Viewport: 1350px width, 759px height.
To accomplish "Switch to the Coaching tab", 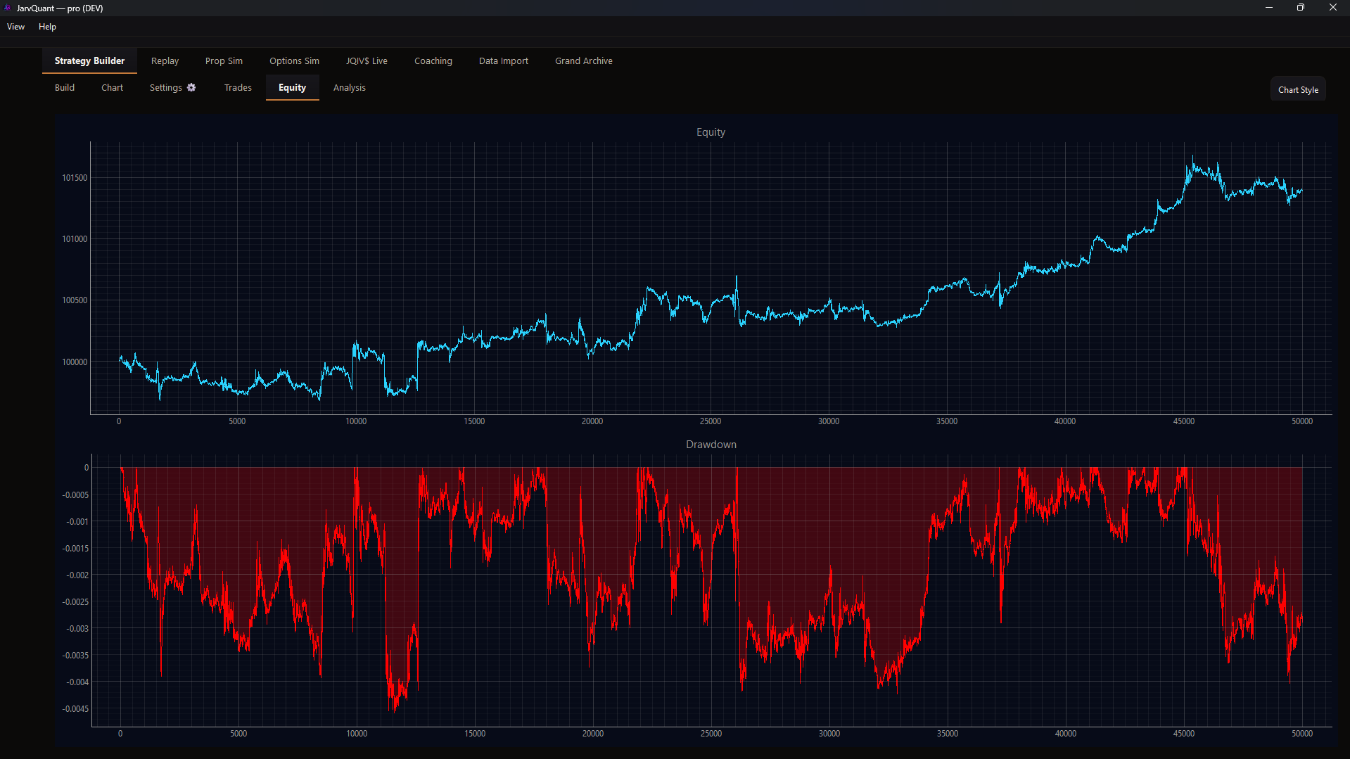I will pos(433,60).
